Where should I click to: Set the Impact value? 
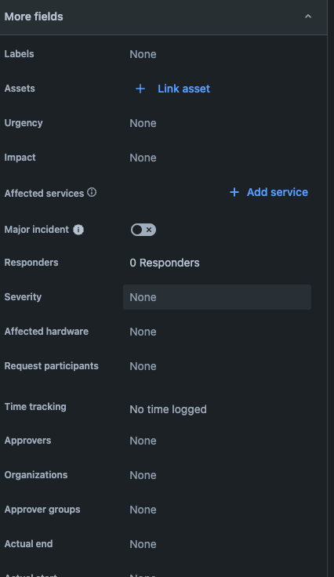point(143,158)
